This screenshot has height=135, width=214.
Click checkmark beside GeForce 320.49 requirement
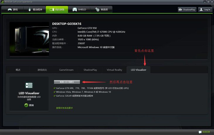(55, 96)
